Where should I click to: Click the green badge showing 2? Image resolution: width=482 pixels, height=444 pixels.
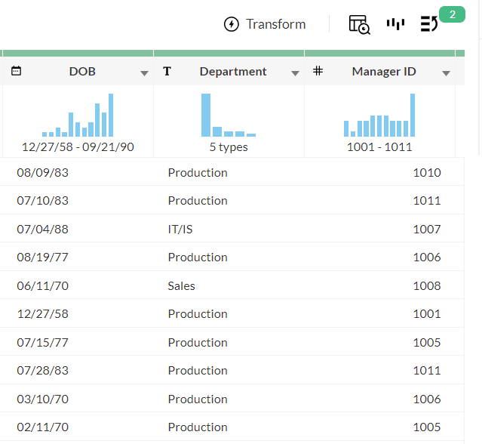[x=452, y=14]
